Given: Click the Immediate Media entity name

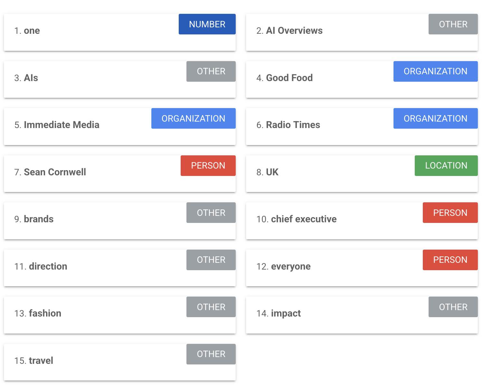Looking at the screenshot, I should tap(62, 125).
